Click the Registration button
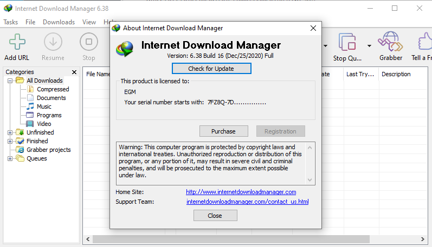Viewport: 432px width, 247px height. pos(280,131)
